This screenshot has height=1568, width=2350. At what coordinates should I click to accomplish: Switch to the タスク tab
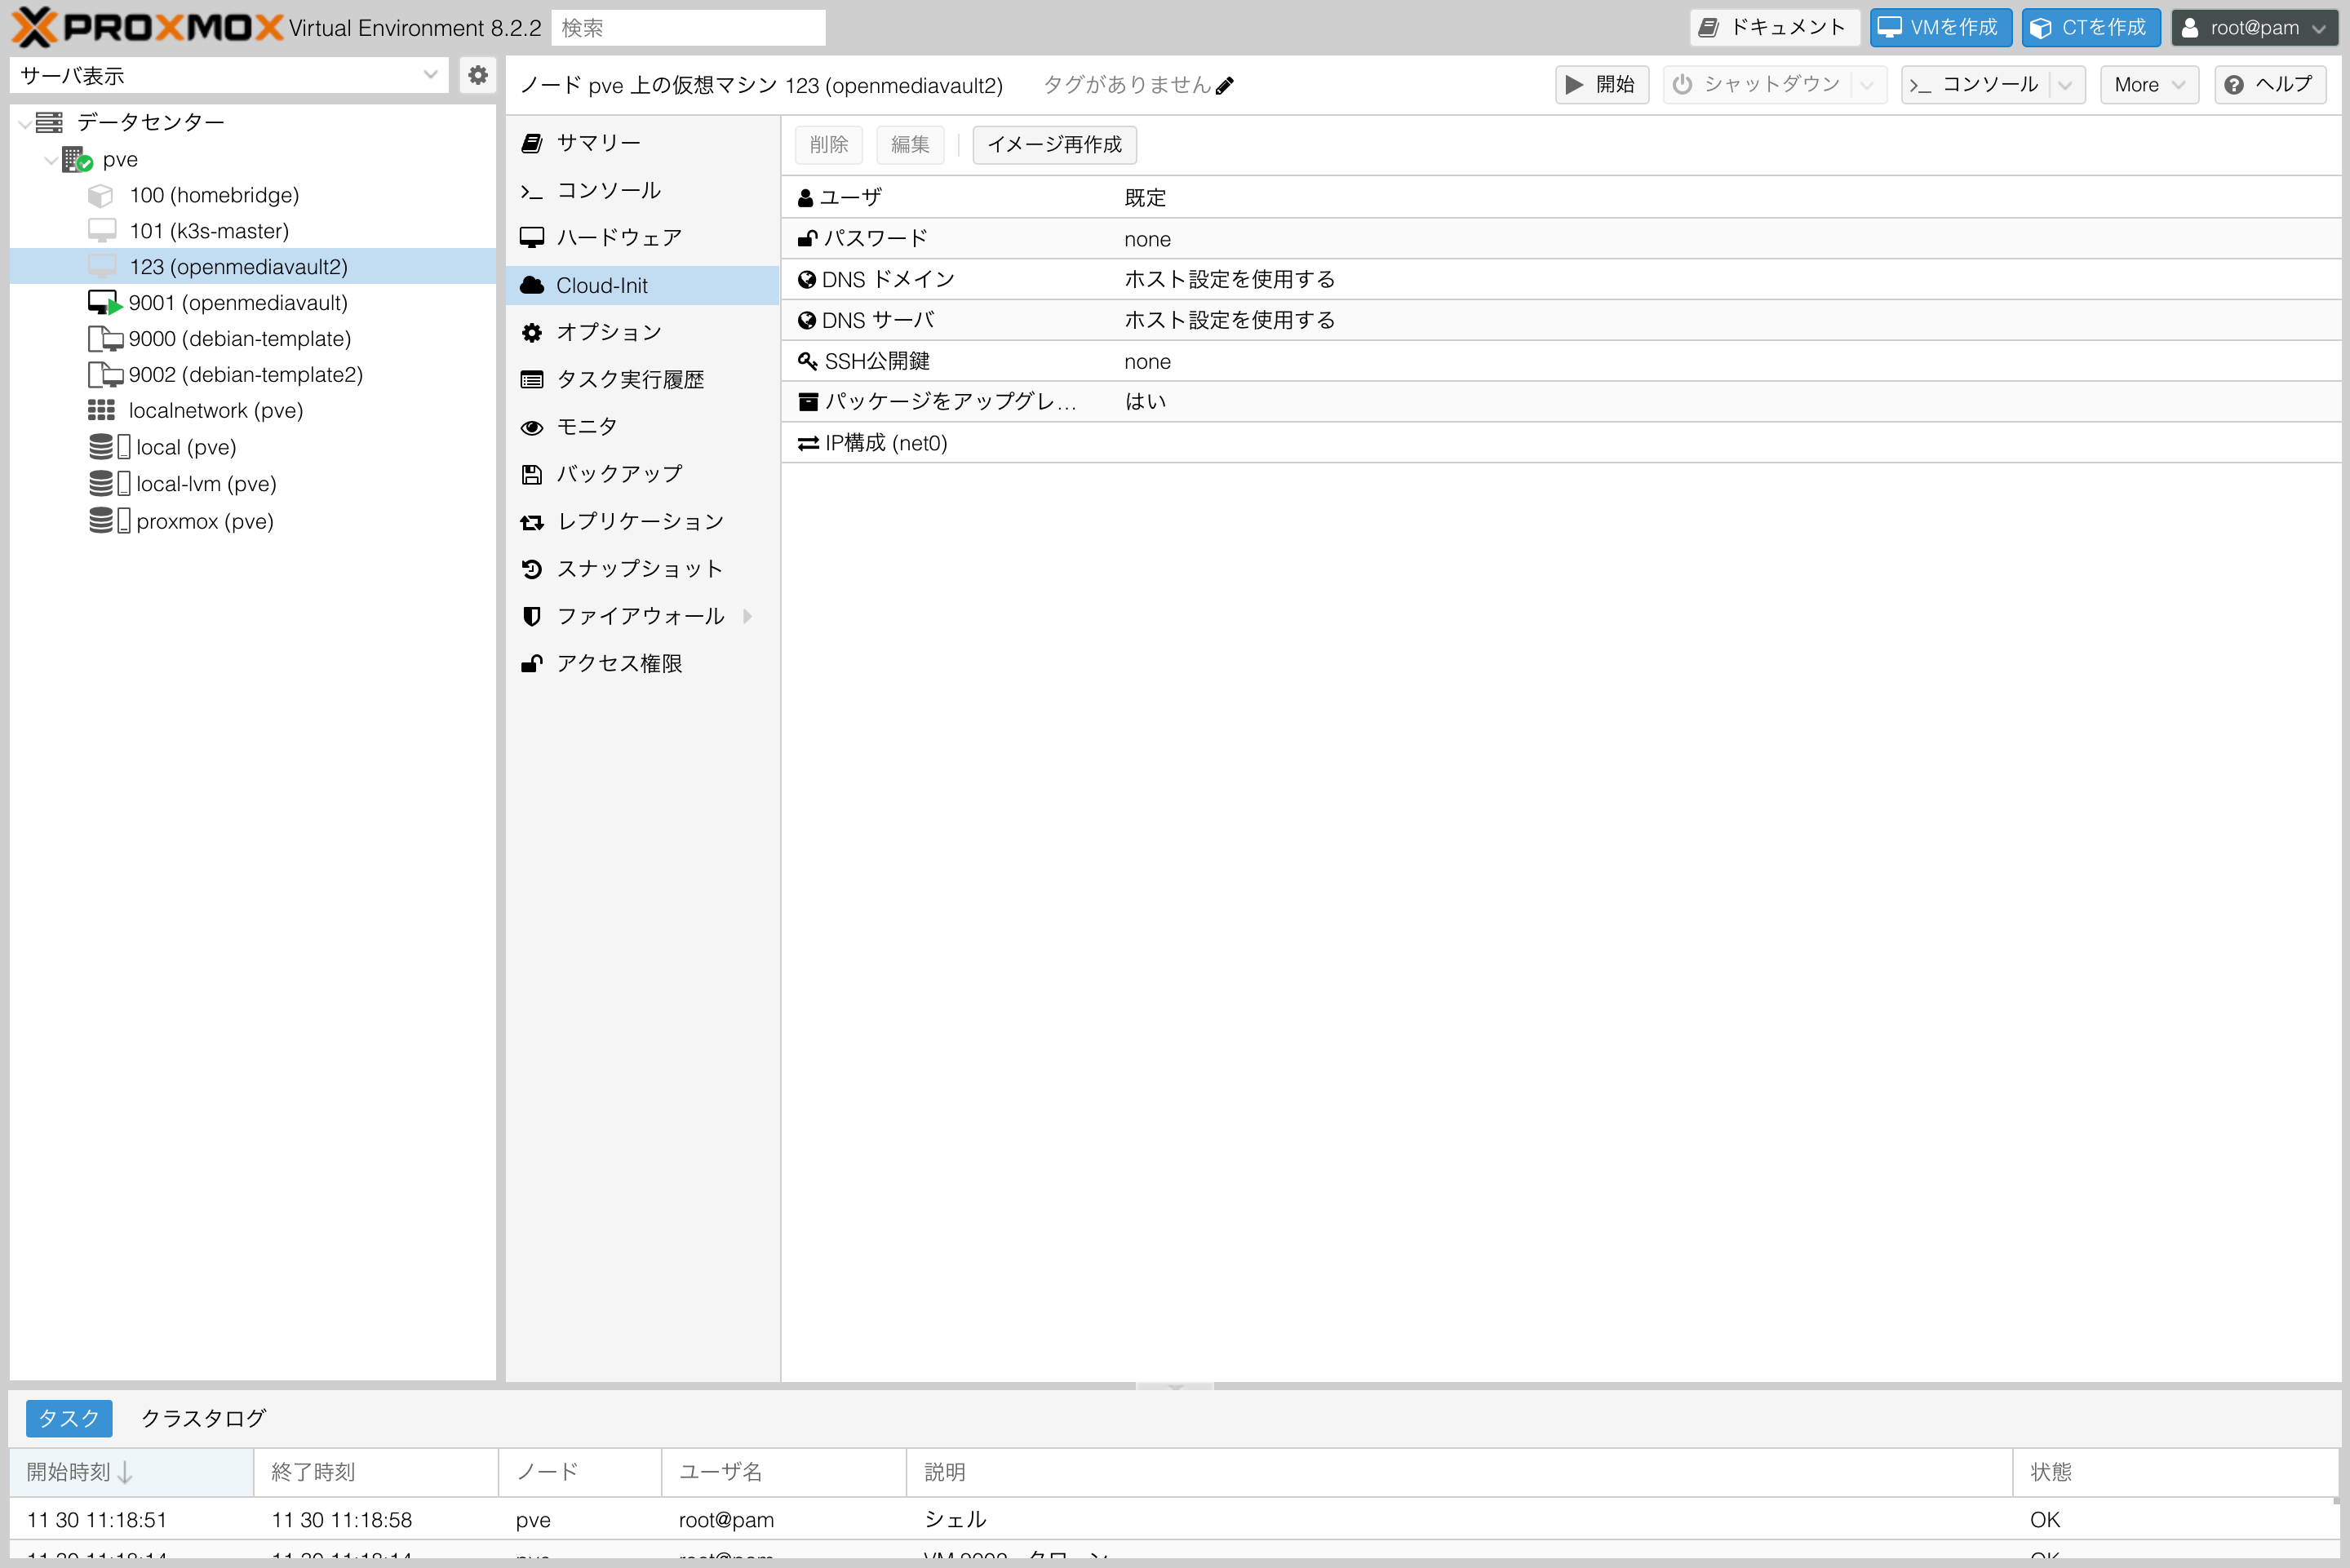(x=68, y=1418)
